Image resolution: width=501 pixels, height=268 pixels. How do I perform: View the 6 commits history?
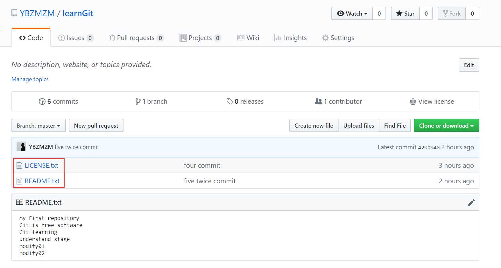58,102
